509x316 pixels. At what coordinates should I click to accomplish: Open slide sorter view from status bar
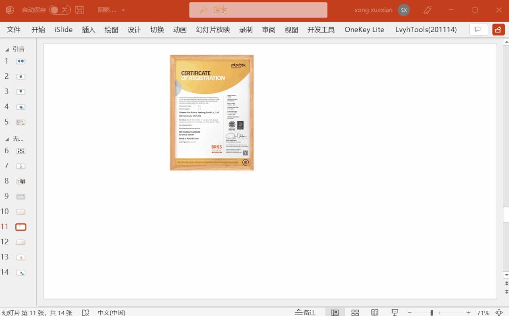(x=355, y=312)
